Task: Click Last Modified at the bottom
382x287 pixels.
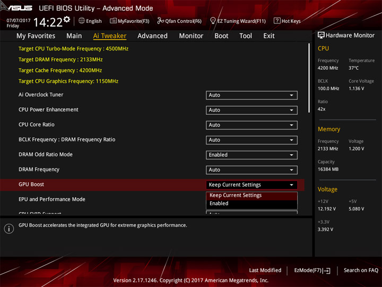Action: pos(265,271)
